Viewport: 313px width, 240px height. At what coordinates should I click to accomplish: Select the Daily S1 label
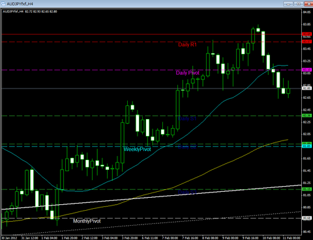[187, 118]
